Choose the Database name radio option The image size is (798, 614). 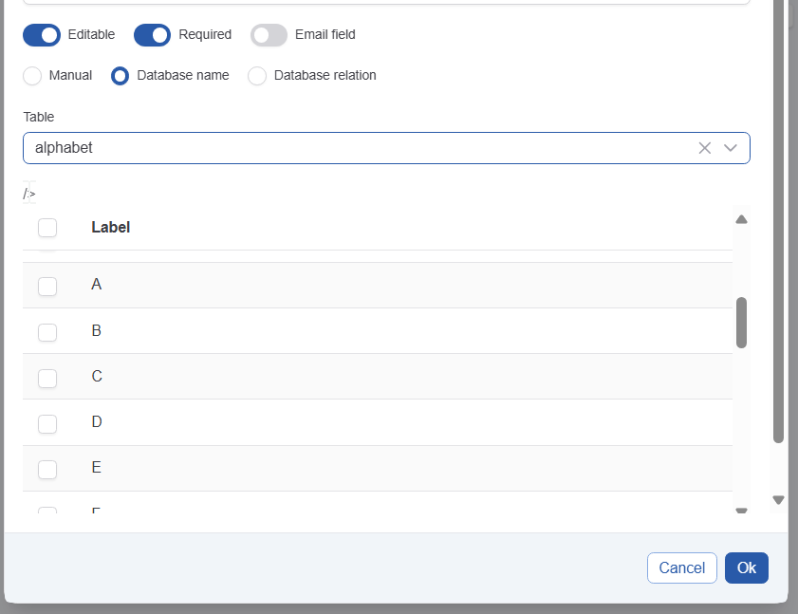point(121,76)
